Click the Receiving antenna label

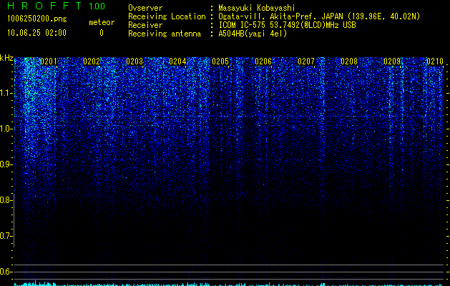165,34
